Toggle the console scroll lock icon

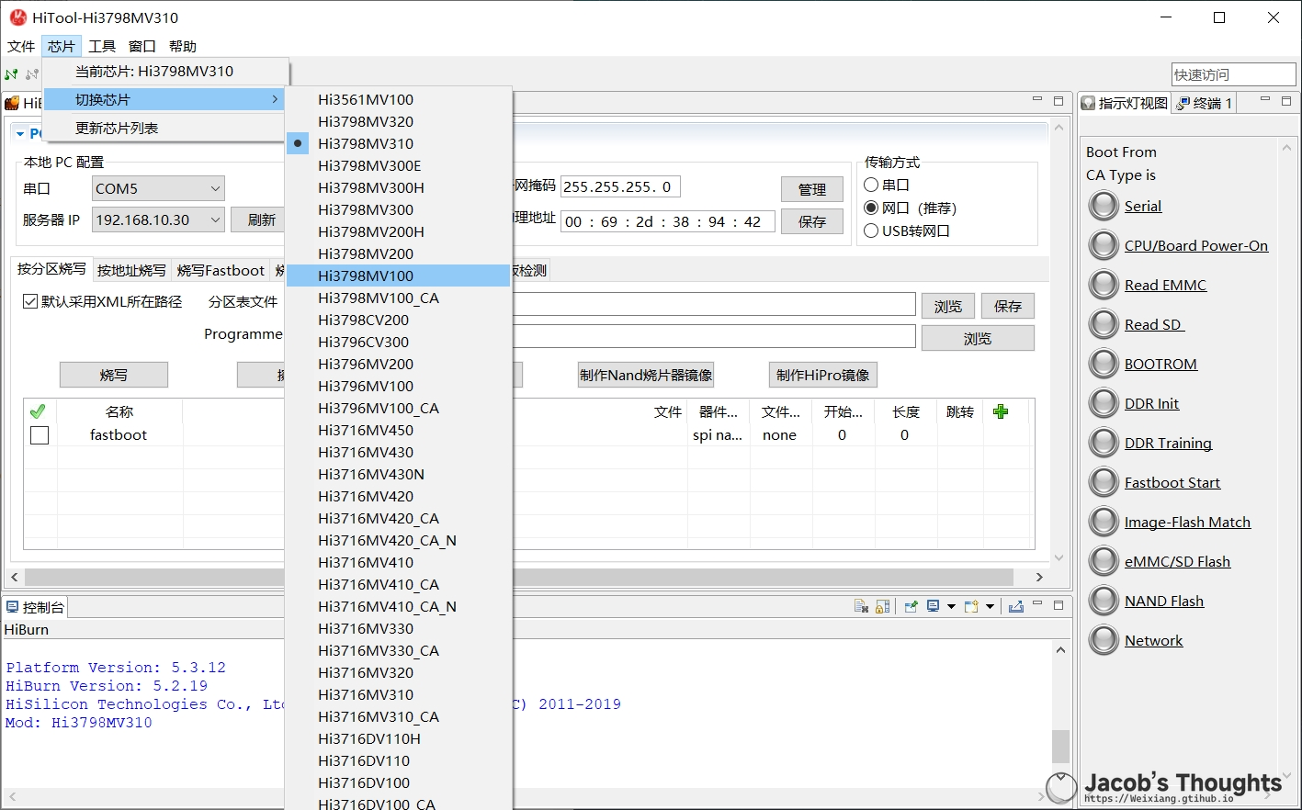pyautogui.click(x=883, y=606)
